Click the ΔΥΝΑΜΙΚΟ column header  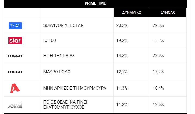pyautogui.click(x=132, y=12)
